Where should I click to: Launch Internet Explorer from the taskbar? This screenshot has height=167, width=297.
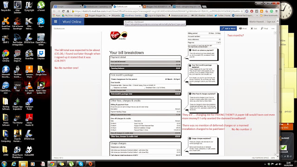(x=13, y=164)
